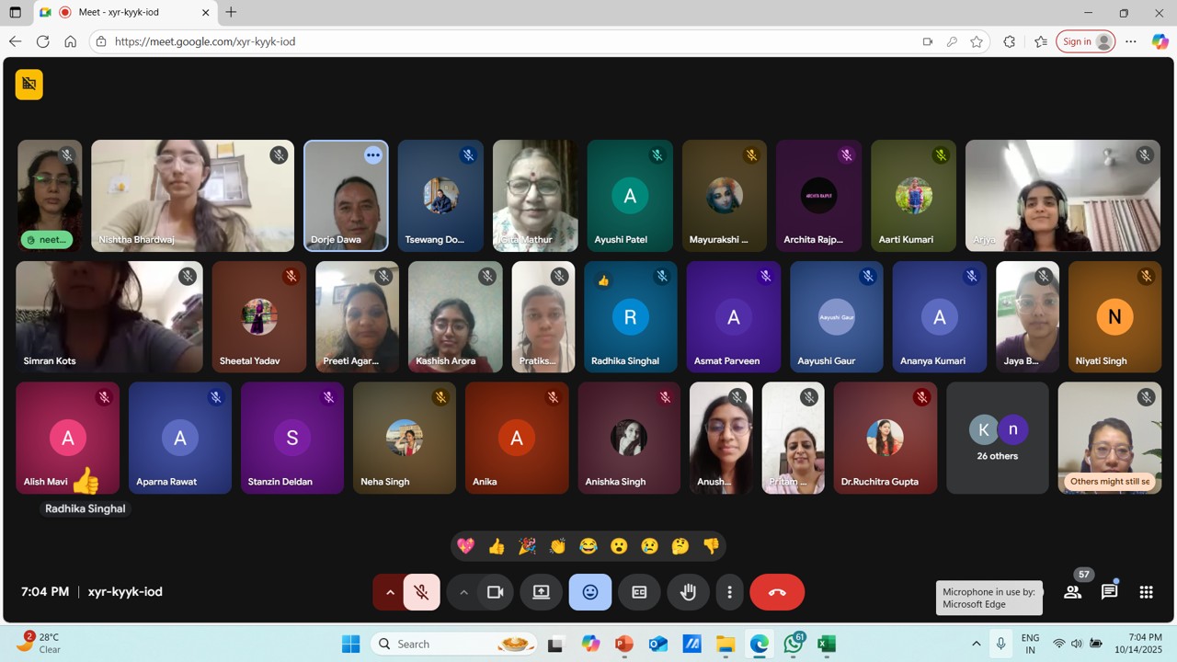Send the thumbs down emoji reaction

pos(711,546)
